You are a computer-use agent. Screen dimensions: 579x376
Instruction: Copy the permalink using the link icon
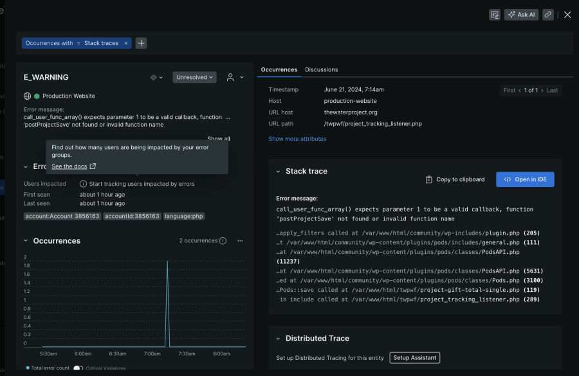coord(547,14)
